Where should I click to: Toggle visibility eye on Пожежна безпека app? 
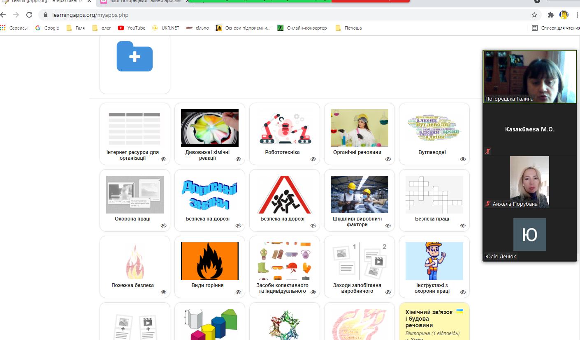(x=163, y=292)
